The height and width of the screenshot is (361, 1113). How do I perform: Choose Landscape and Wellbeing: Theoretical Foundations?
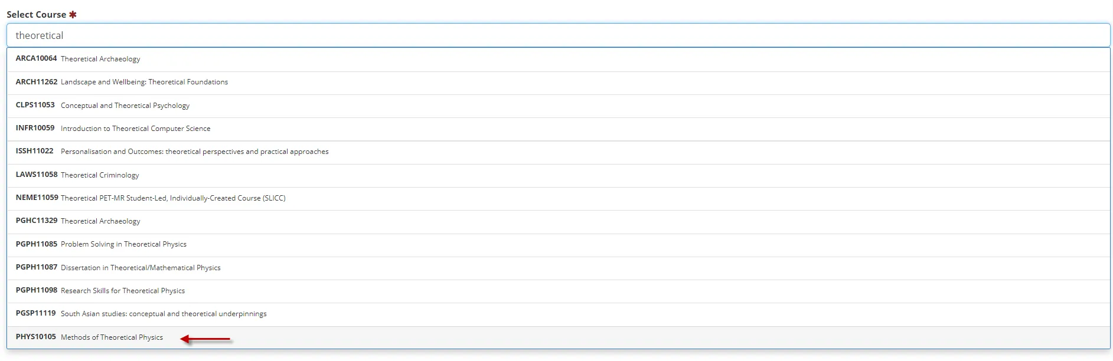click(144, 82)
